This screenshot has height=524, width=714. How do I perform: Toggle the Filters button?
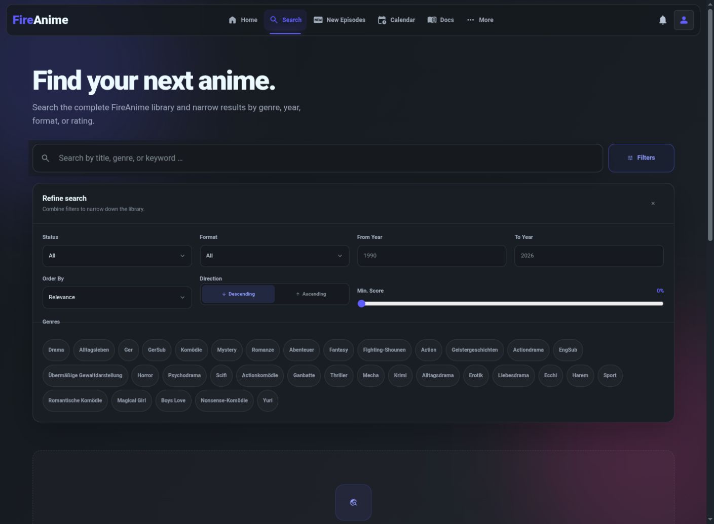click(641, 158)
